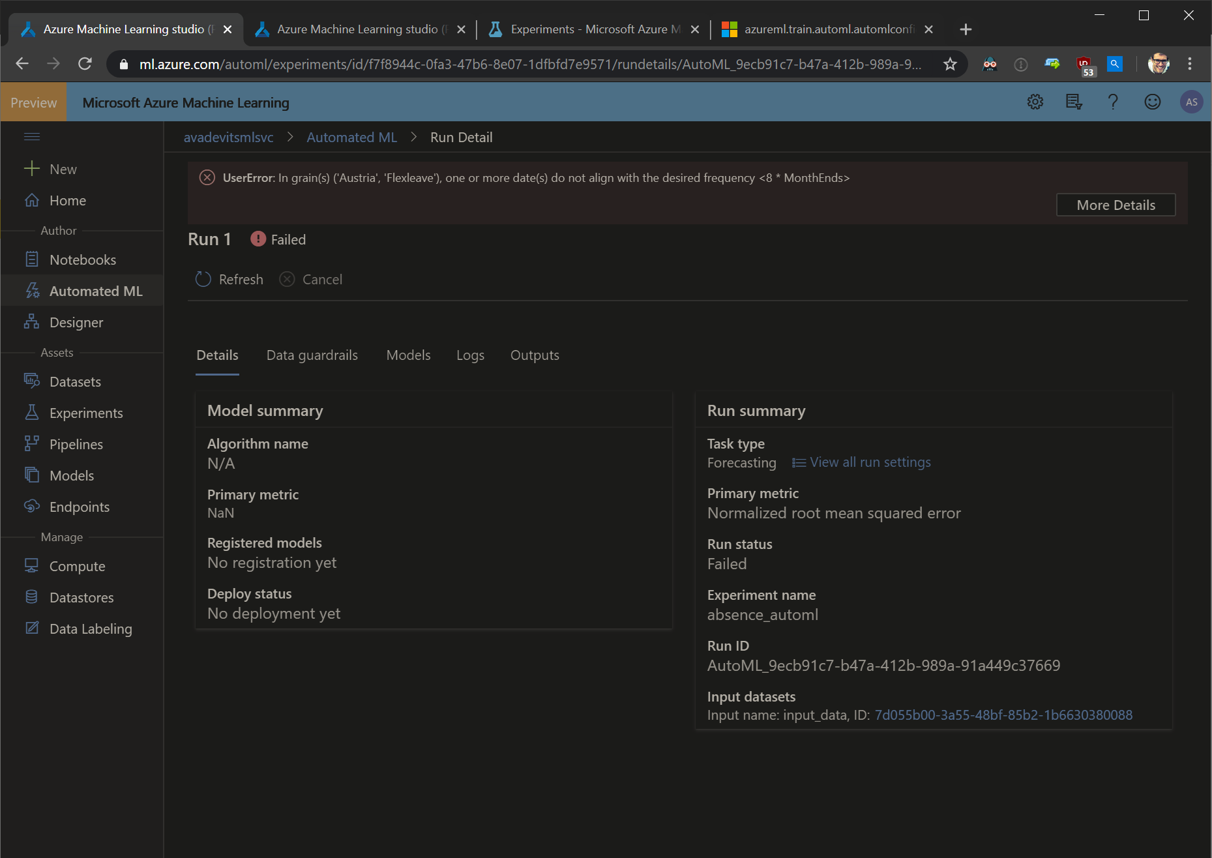Open the AS account avatar
1212x858 pixels.
tap(1192, 102)
